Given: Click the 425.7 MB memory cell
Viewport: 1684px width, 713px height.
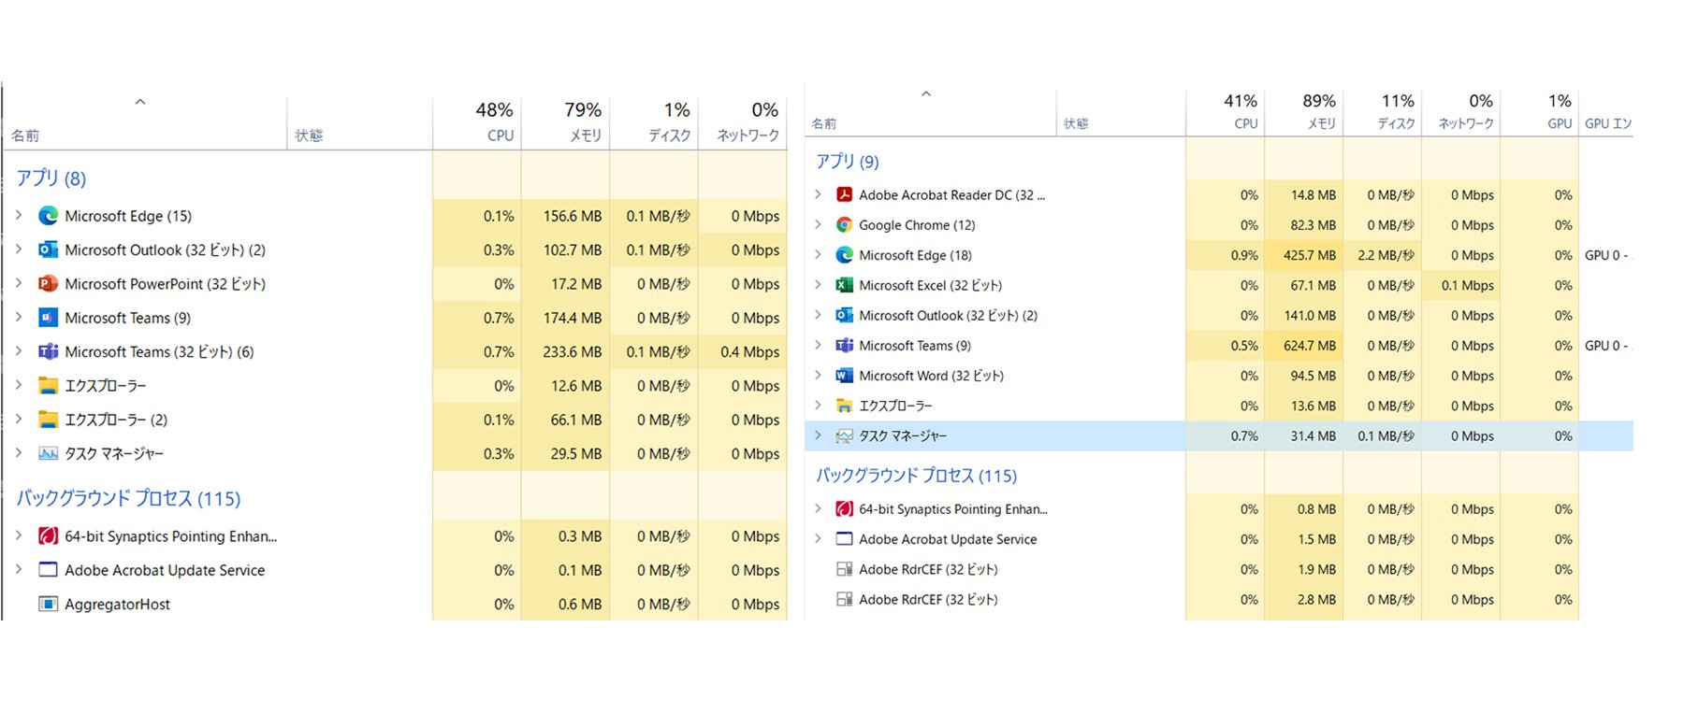Looking at the screenshot, I should point(1304,255).
